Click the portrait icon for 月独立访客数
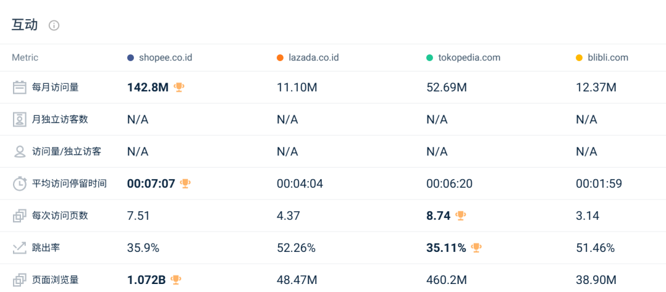The height and width of the screenshot is (292, 666). (x=20, y=120)
